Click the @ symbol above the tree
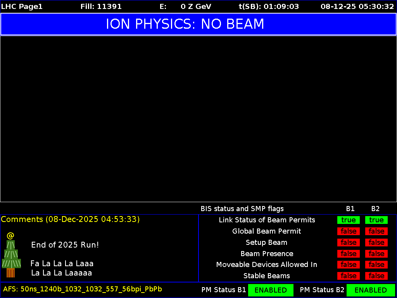The image size is (397, 298). (x=10, y=234)
